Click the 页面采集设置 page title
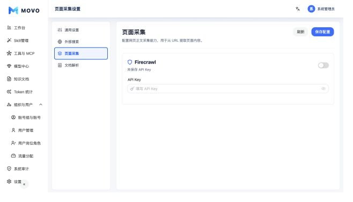Screen dimensions: 353x202 point(68,9)
